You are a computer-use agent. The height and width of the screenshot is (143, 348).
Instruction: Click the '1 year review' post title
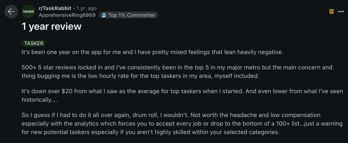tap(52, 26)
